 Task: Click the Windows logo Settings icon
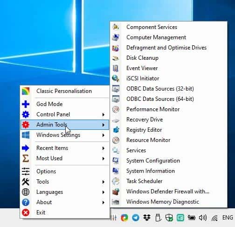coord(26,135)
